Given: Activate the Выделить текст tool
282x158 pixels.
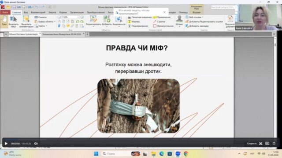Looking at the screenshot, I should pos(14,22).
